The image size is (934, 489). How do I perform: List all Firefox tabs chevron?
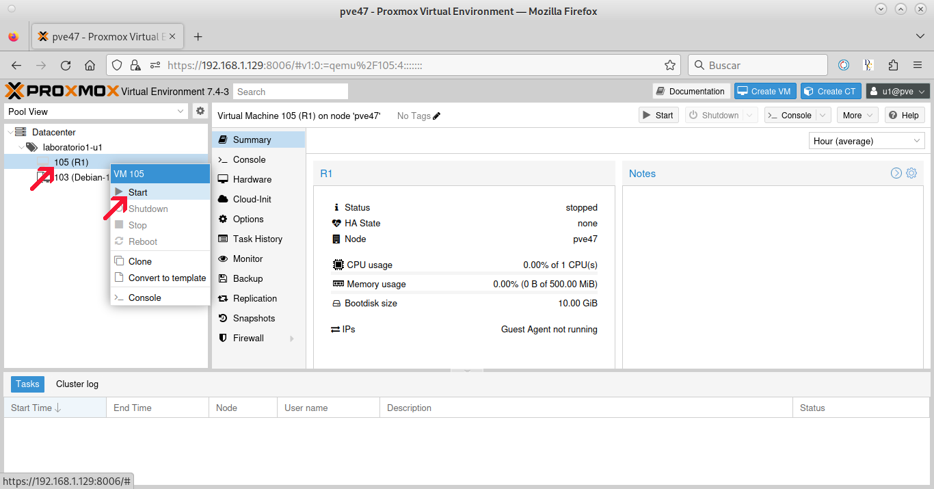(920, 36)
